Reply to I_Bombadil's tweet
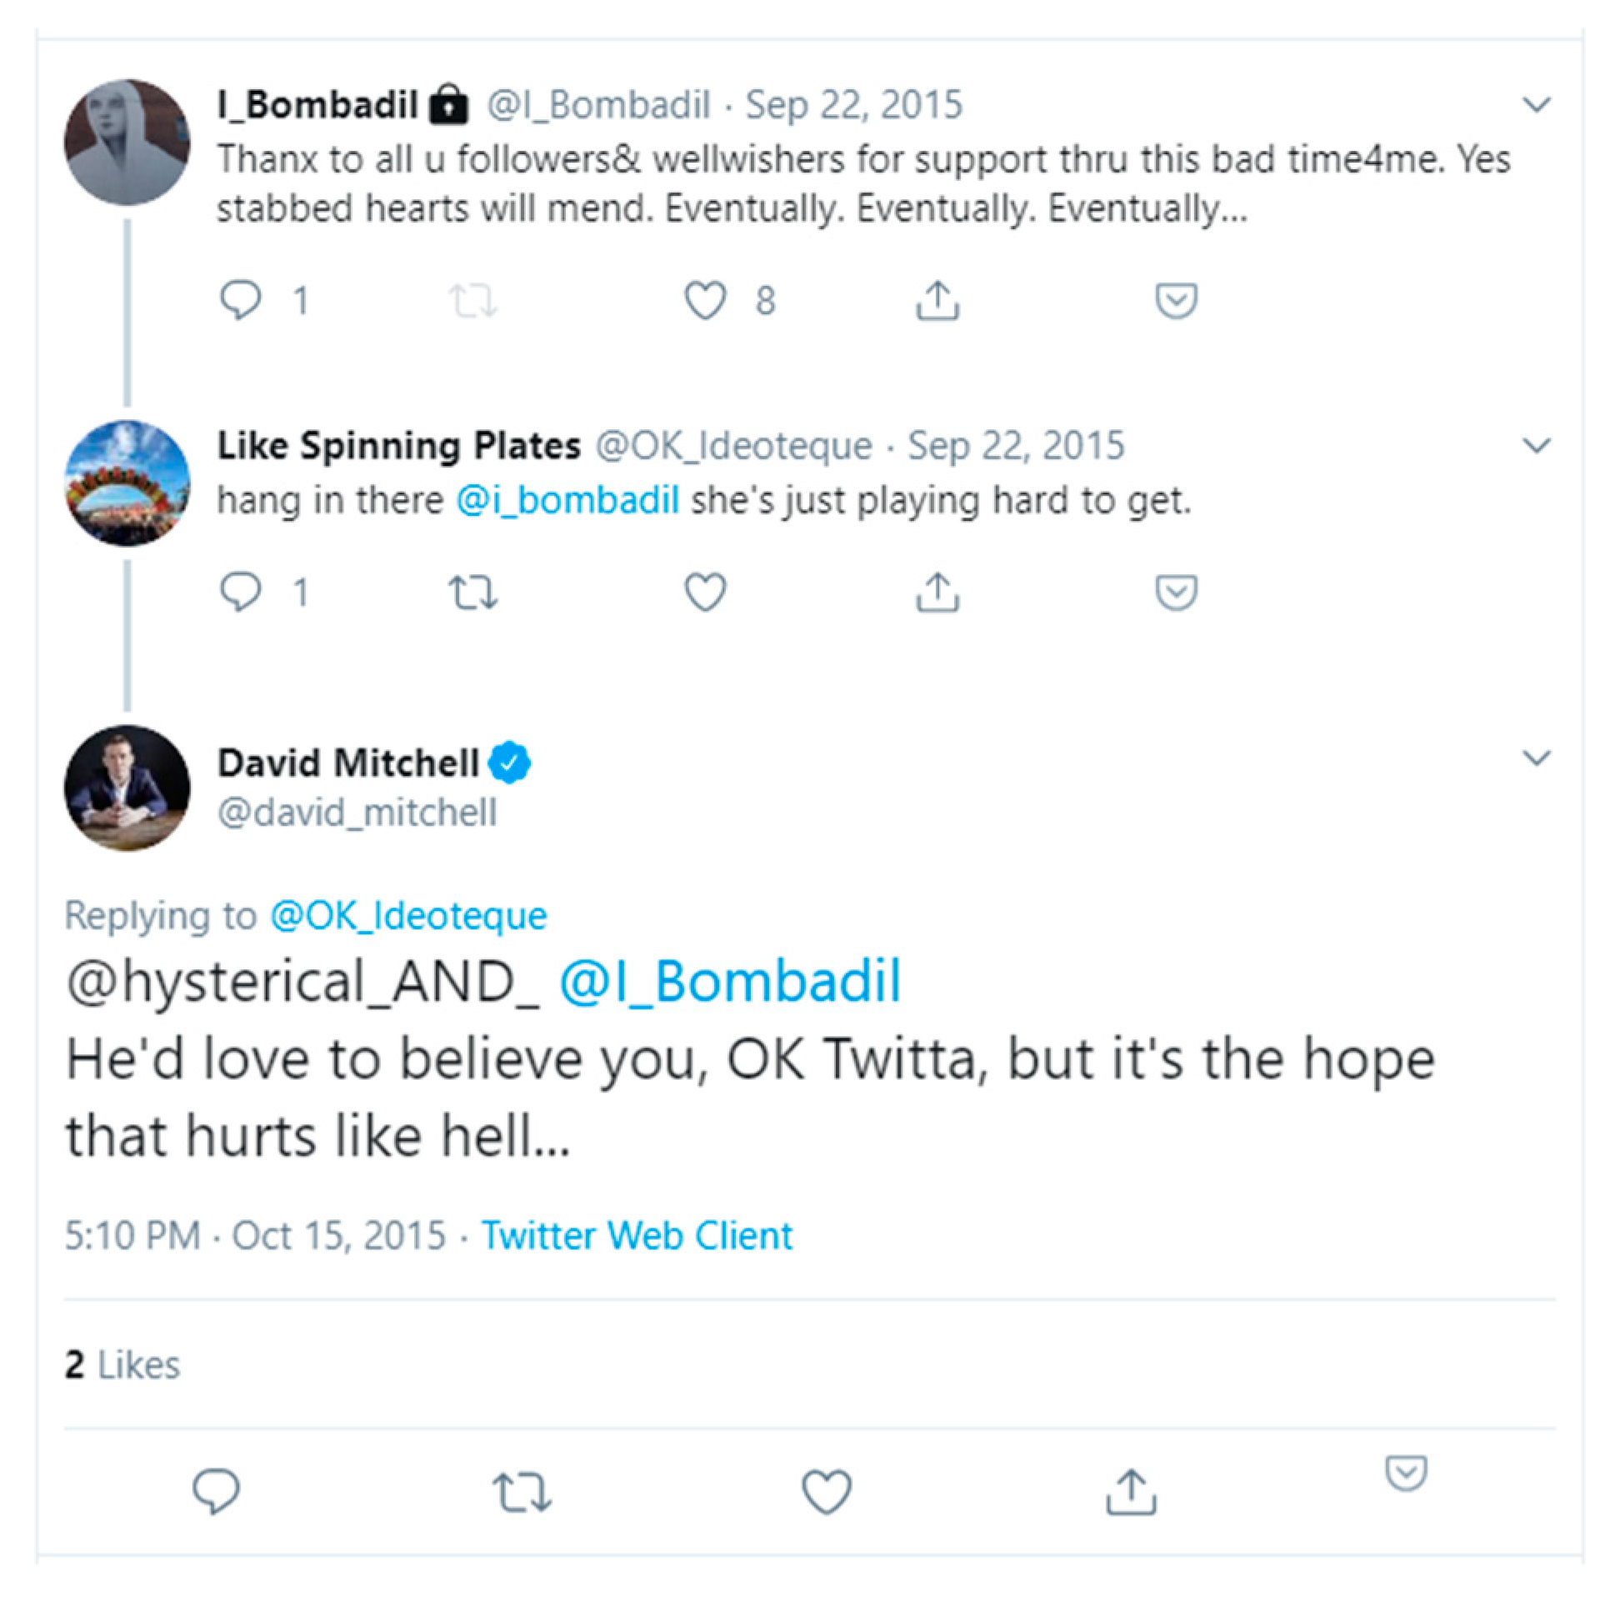 tap(241, 300)
